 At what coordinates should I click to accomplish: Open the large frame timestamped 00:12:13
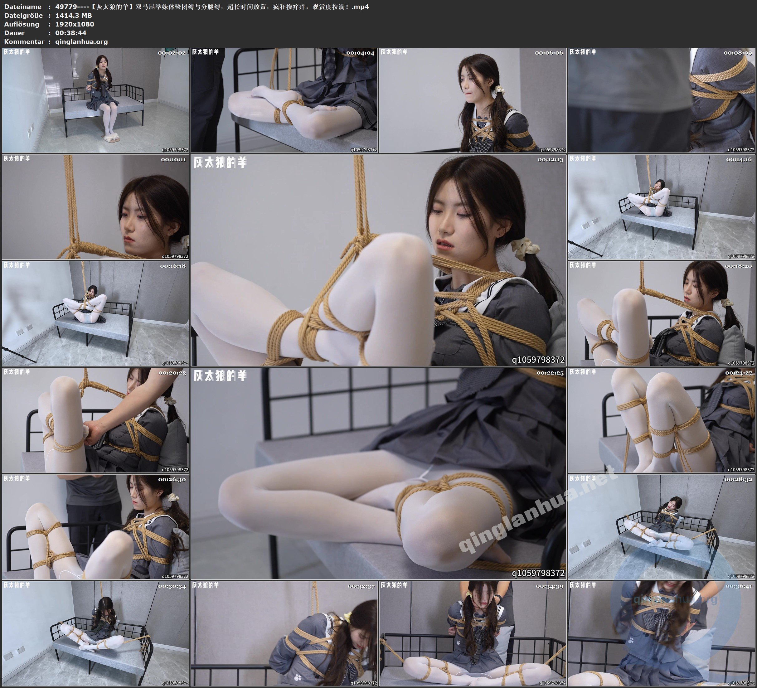point(379,260)
